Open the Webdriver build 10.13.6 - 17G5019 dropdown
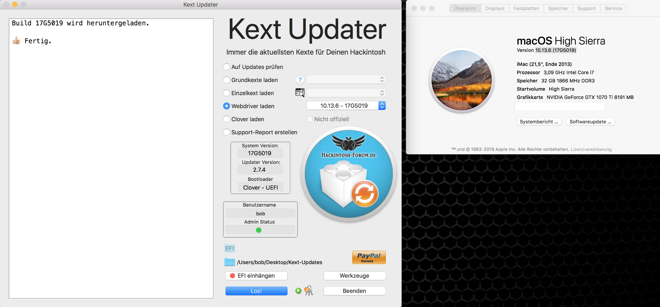 point(346,106)
